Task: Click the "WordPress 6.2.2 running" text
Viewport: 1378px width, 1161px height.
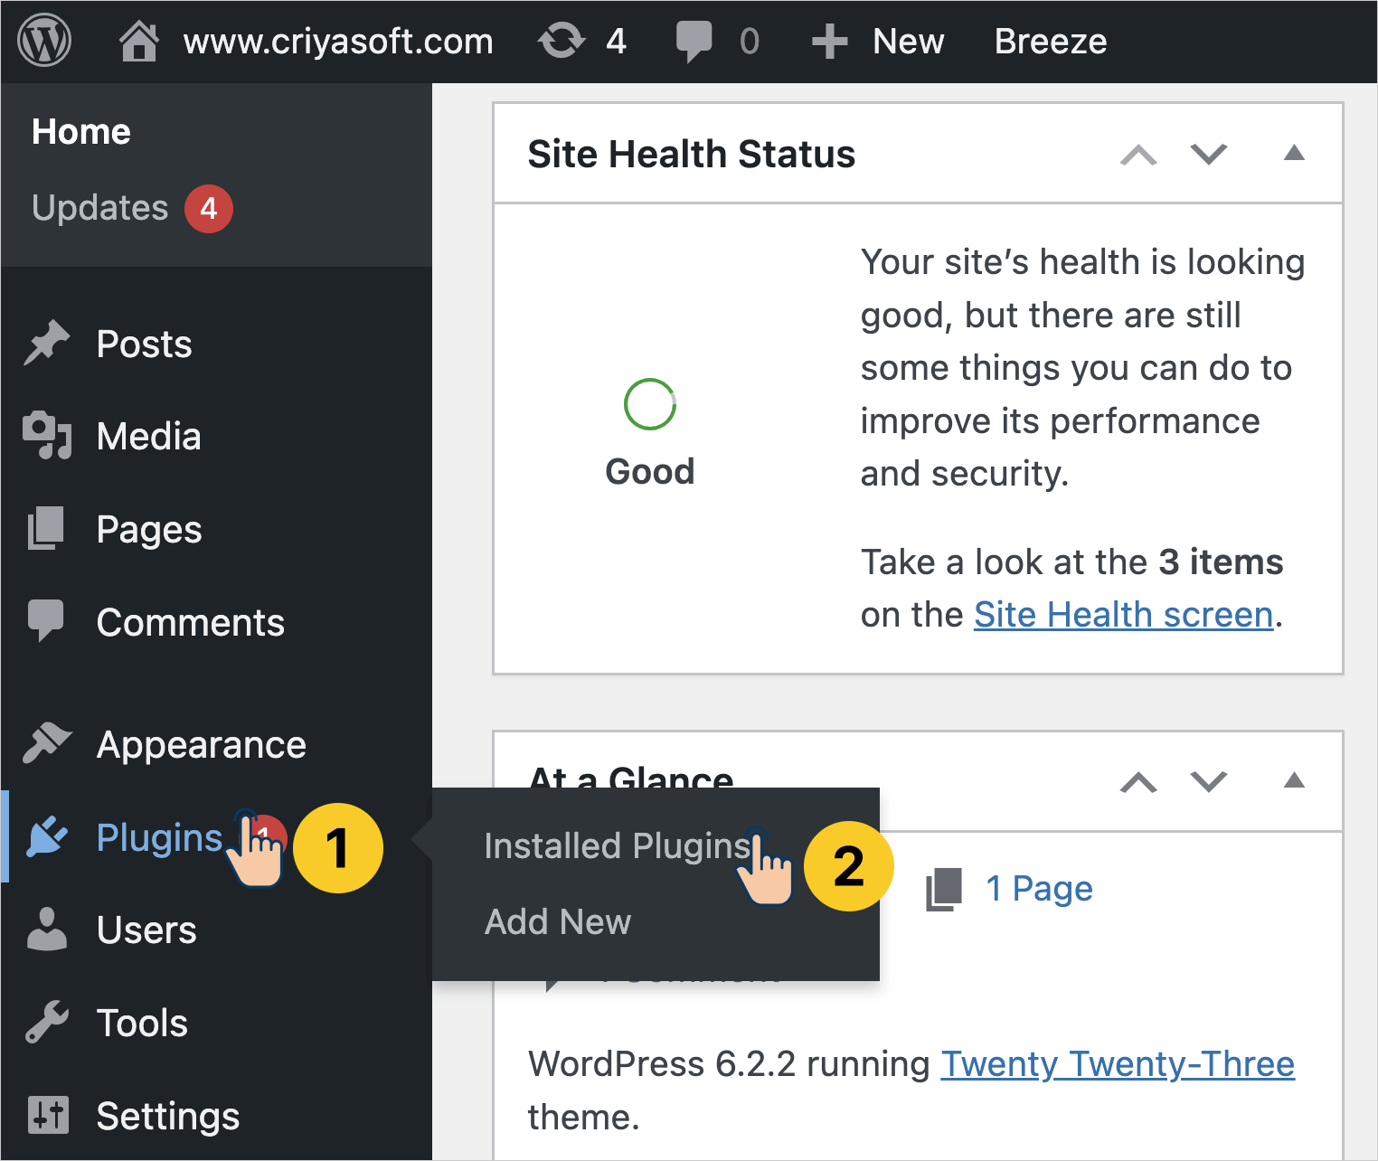Action: 729,1064
